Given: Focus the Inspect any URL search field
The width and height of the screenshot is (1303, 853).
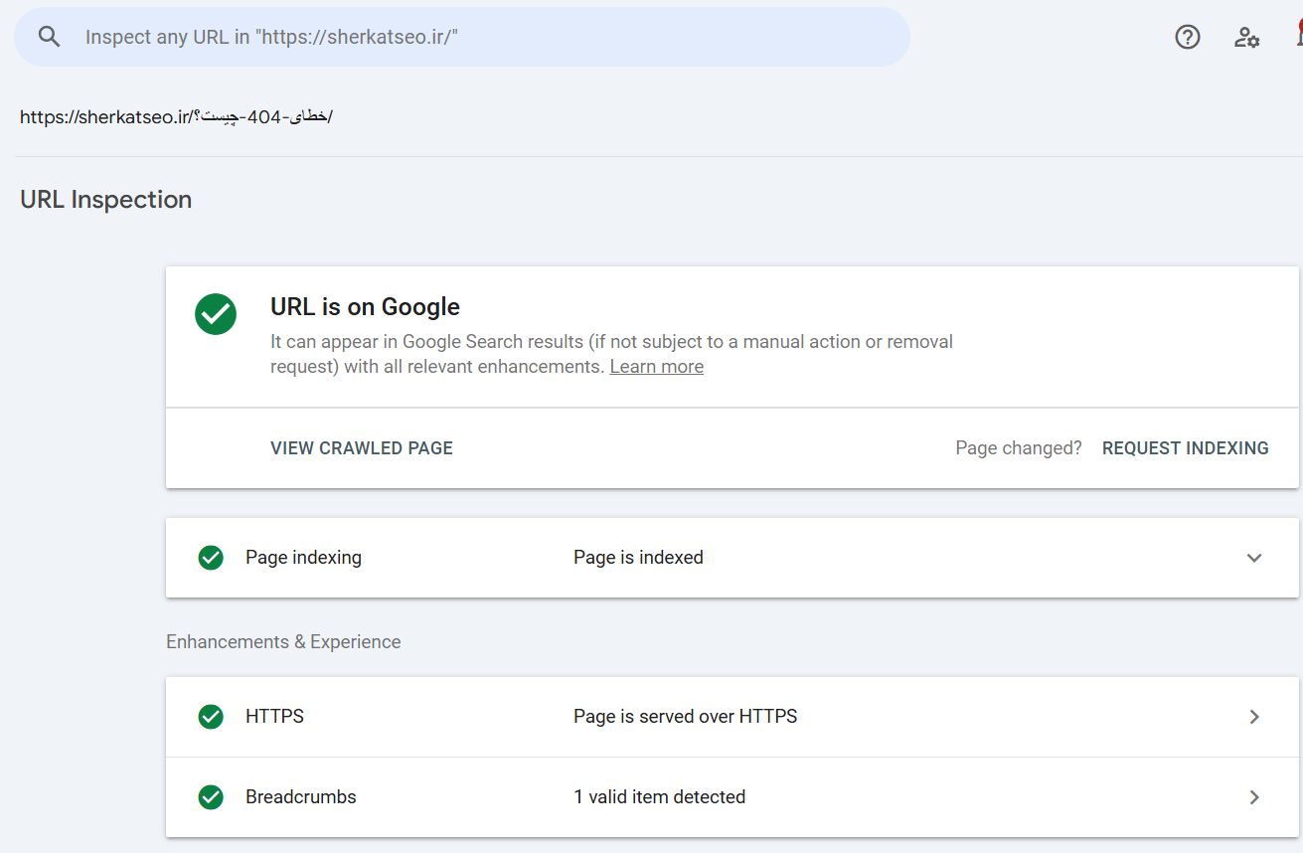Looking at the screenshot, I should click(x=477, y=37).
